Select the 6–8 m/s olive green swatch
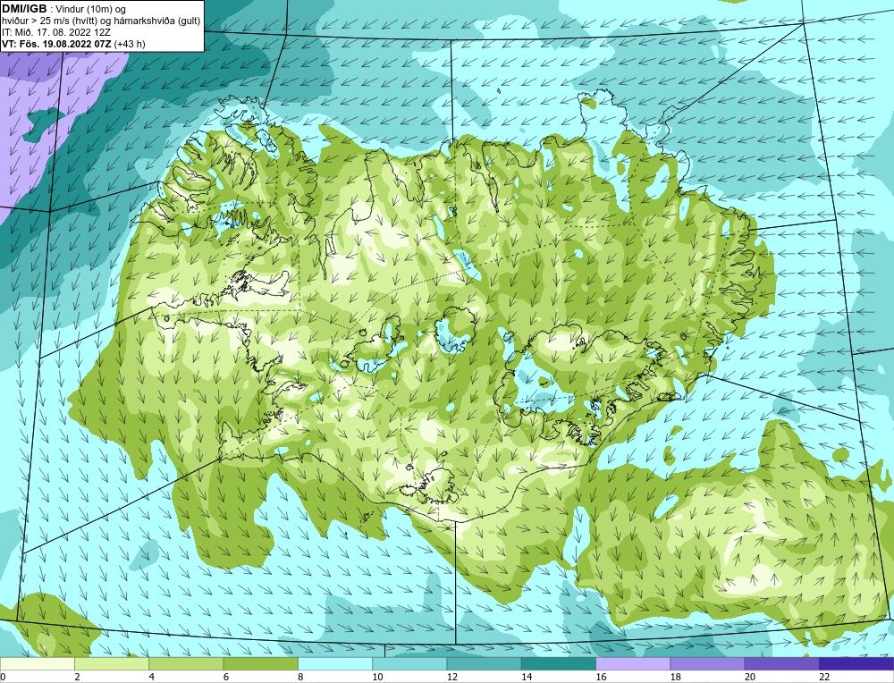Screen dimensions: 894x683 pyautogui.click(x=260, y=663)
